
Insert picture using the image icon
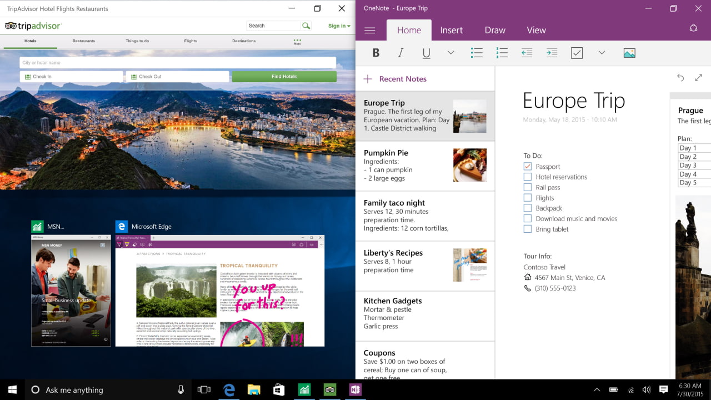pyautogui.click(x=629, y=53)
